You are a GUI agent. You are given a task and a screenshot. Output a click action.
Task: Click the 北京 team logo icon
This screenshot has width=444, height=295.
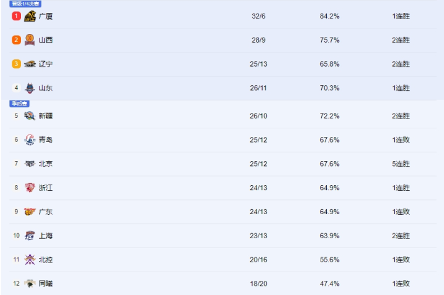[30, 164]
